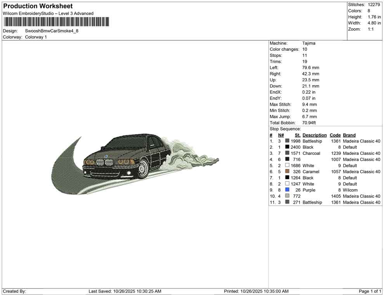Click the light gray swatch for stop 10
The width and height of the screenshot is (384, 295).
pos(287,196)
